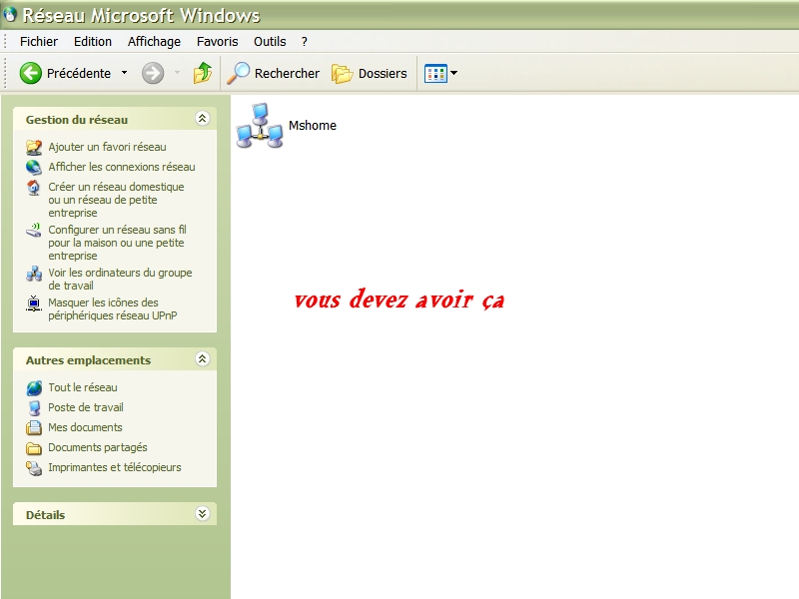Open the Favoris menu
Screen dimensions: 799x599
pos(217,42)
